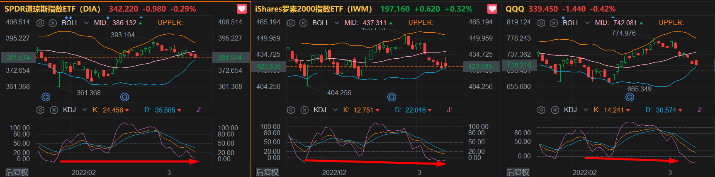Click the blue event marker on QQQ chart
This screenshot has height=177, width=715.
pyautogui.click(x=630, y=97)
